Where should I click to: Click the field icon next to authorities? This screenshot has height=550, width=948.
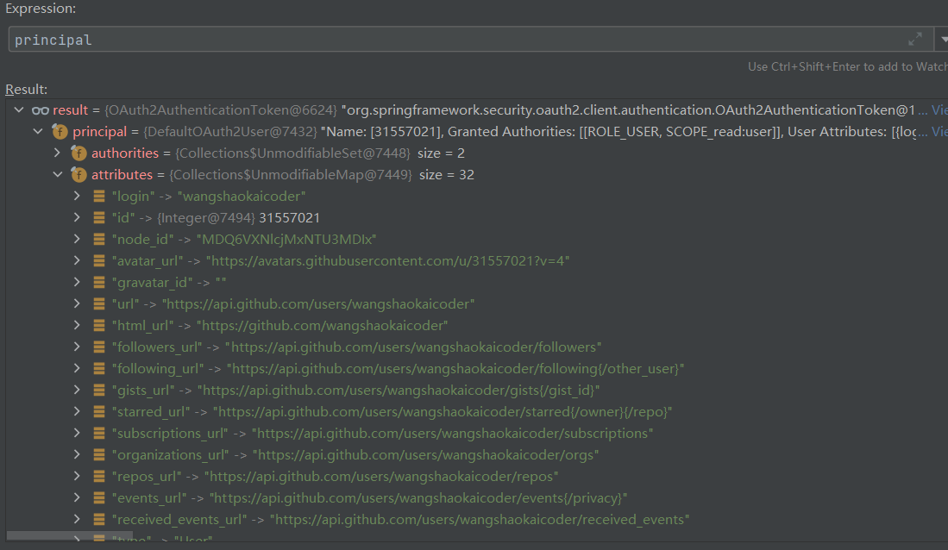coord(78,153)
